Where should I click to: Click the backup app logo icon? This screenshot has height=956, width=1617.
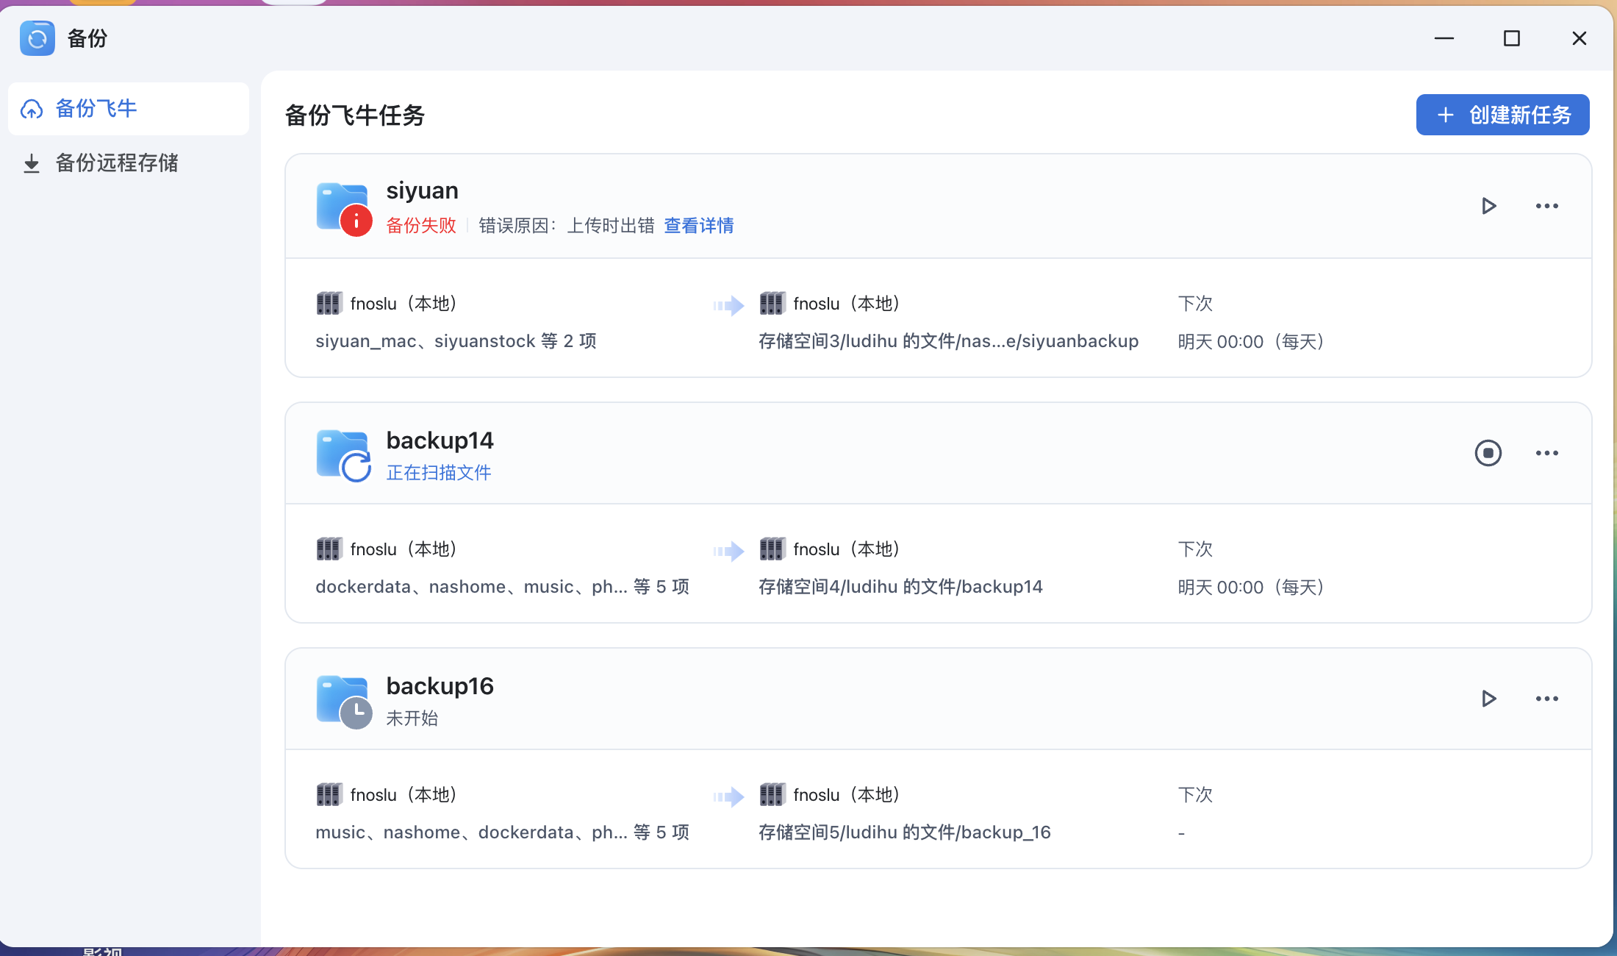tap(37, 38)
